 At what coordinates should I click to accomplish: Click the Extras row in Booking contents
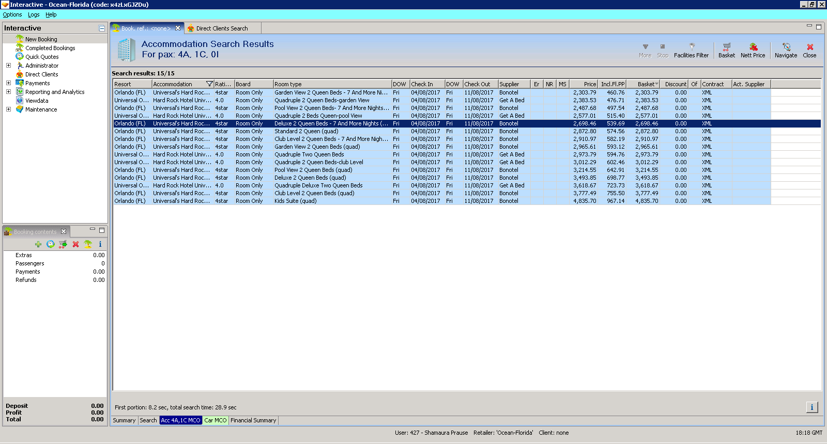coord(55,255)
